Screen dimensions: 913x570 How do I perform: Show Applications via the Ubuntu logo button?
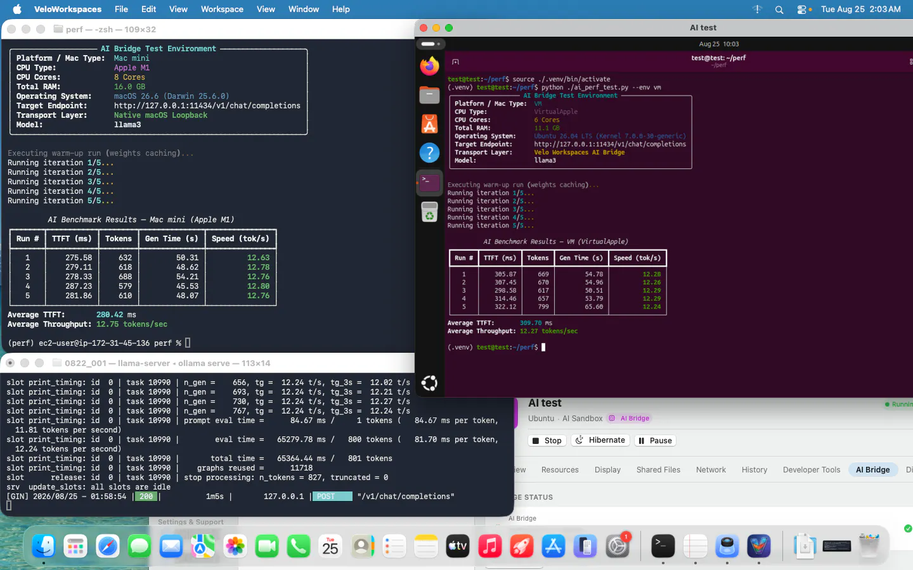[x=430, y=383]
